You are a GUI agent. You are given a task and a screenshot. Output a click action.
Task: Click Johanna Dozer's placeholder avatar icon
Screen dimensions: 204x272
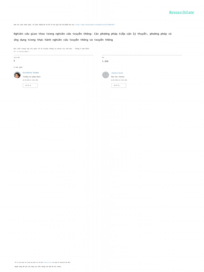coord(105,75)
